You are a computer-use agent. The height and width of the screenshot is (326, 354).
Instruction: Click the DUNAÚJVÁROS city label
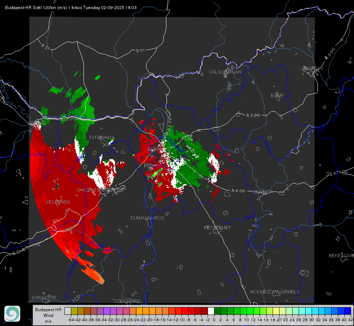[x=147, y=218]
